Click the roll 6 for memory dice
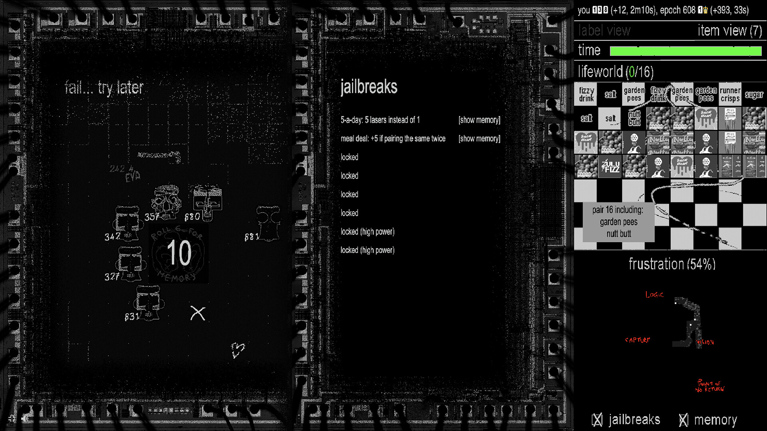 coord(179,253)
